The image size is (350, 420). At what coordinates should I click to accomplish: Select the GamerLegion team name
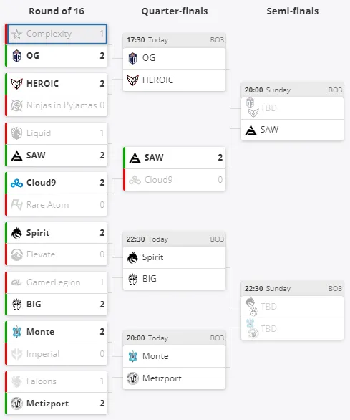pos(54,282)
